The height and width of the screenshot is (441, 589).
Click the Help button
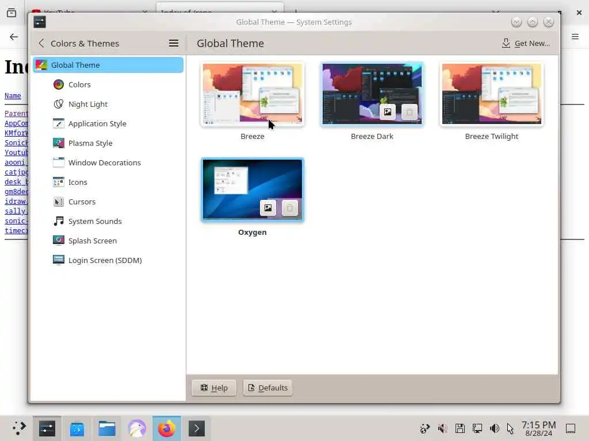coord(214,388)
